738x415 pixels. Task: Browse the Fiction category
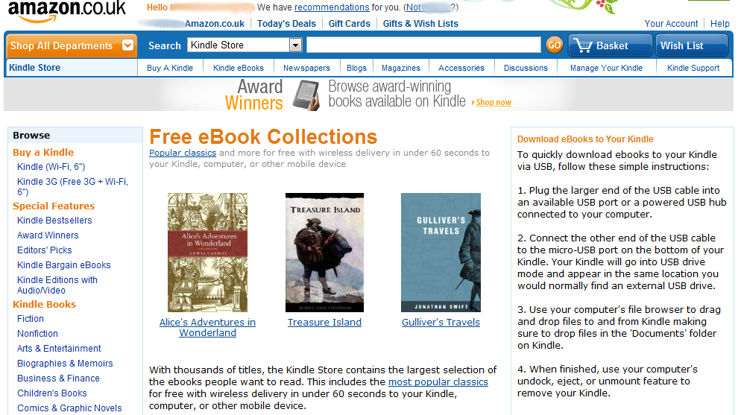(31, 319)
